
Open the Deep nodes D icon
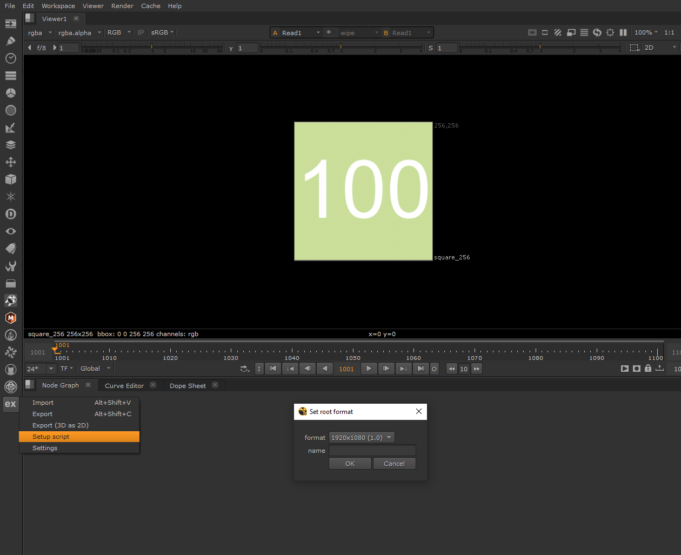point(11,214)
